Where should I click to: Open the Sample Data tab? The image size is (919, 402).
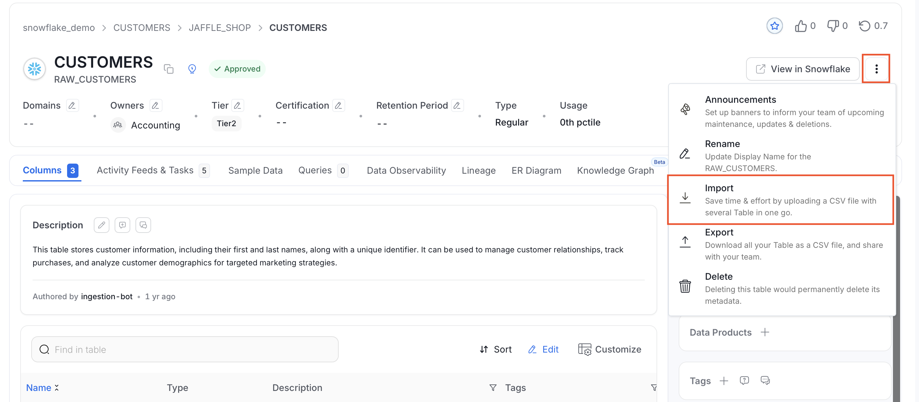[255, 170]
